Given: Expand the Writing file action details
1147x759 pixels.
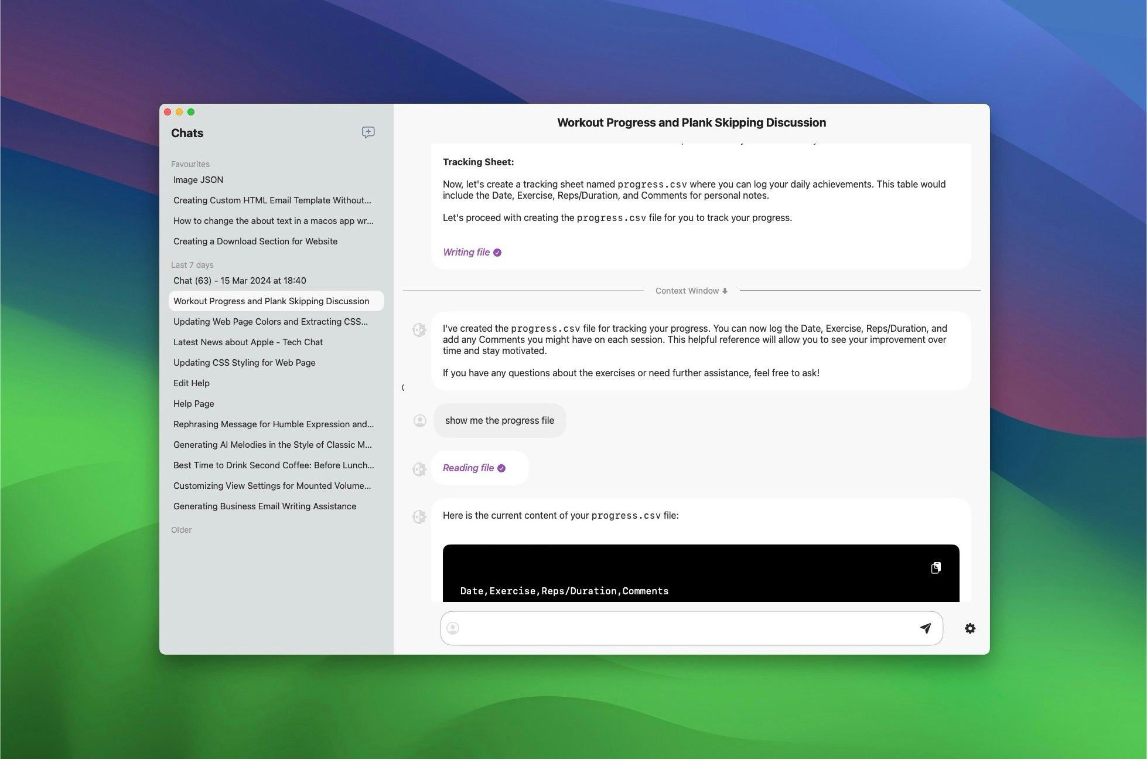Looking at the screenshot, I should tap(466, 253).
